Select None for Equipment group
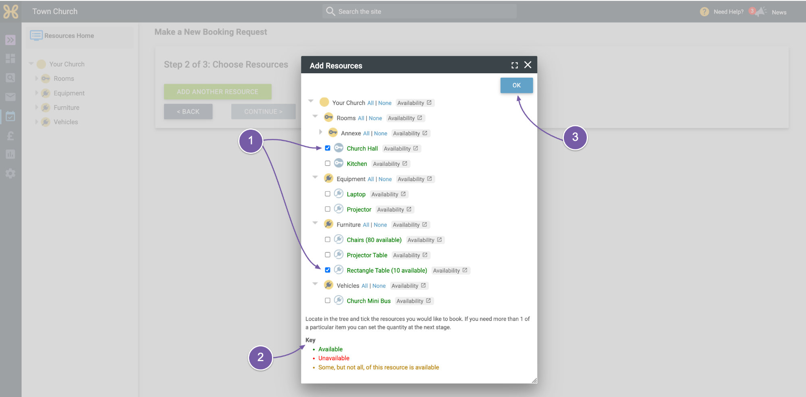This screenshot has height=397, width=806. 385,179
